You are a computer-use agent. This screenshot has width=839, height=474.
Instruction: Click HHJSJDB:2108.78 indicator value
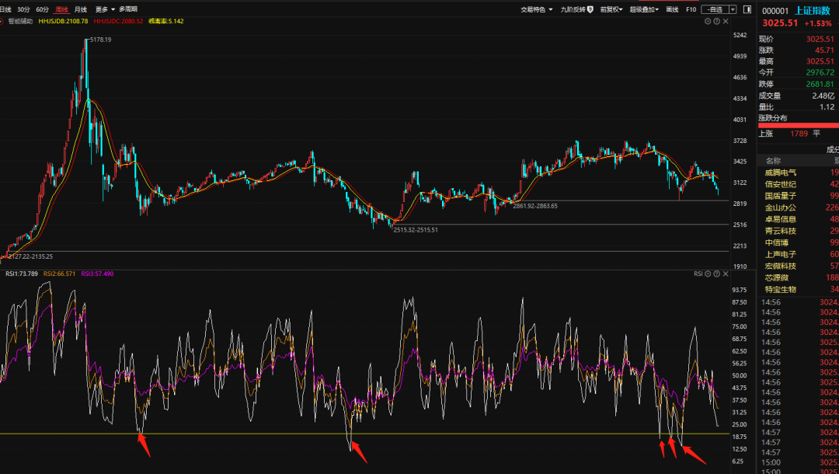coord(63,22)
